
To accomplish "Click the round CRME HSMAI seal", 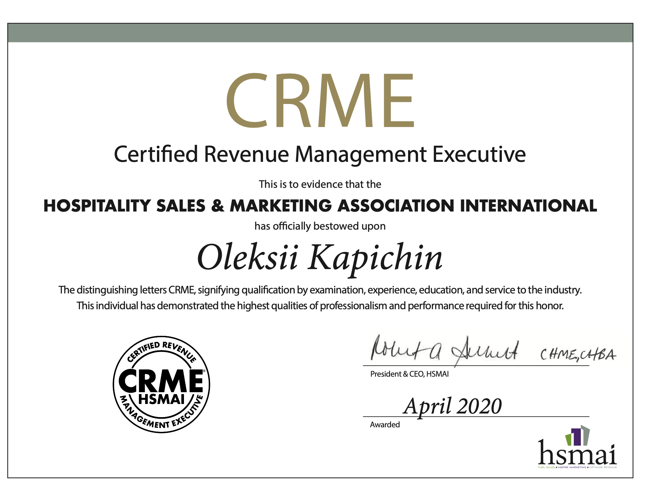I will [161, 385].
